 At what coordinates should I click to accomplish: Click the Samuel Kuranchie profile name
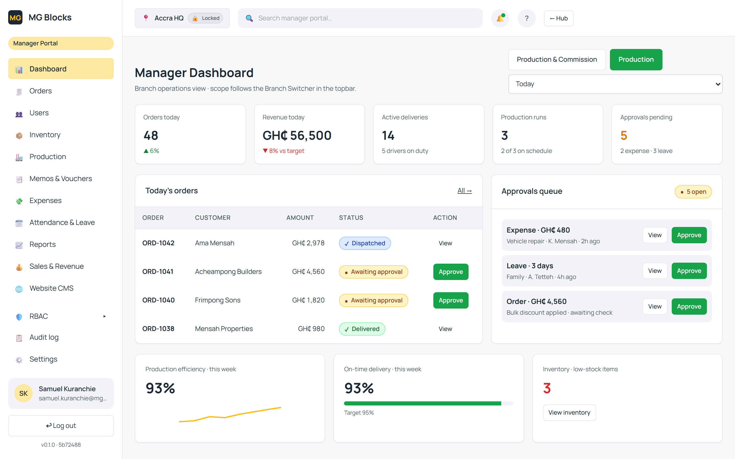pyautogui.click(x=67, y=389)
